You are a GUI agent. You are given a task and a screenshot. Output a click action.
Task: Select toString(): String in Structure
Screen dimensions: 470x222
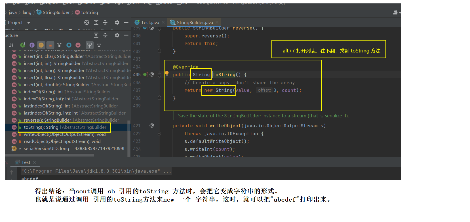coord(68,127)
